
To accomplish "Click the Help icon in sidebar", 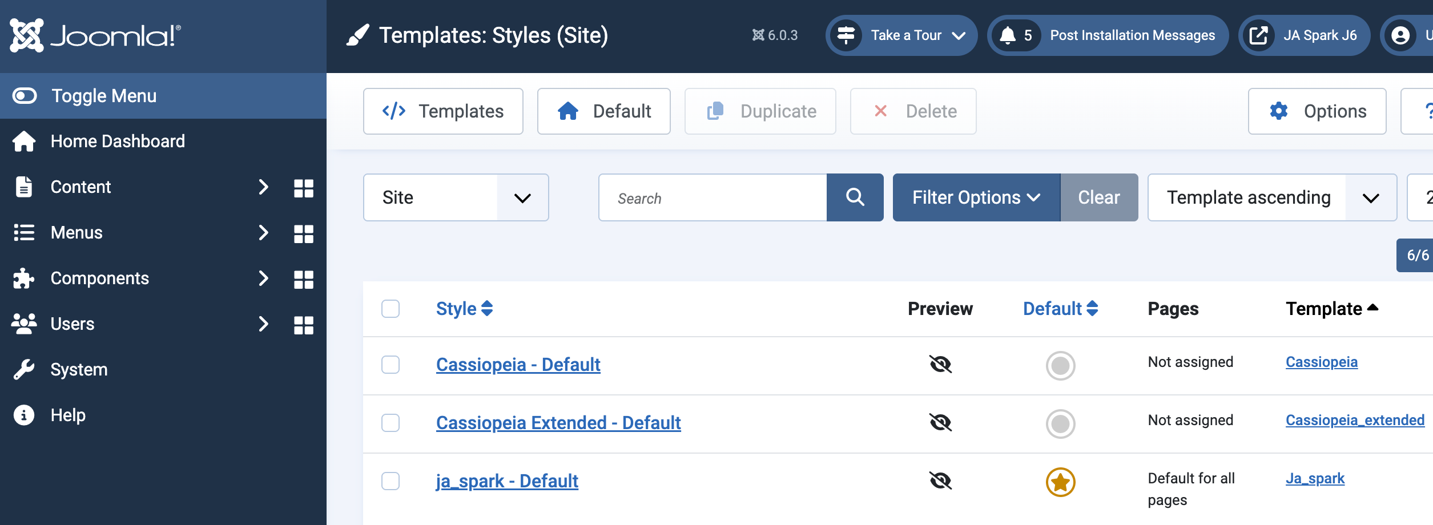I will coord(23,415).
